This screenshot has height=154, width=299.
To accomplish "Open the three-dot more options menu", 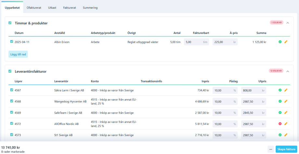I will tap(271, 149).
